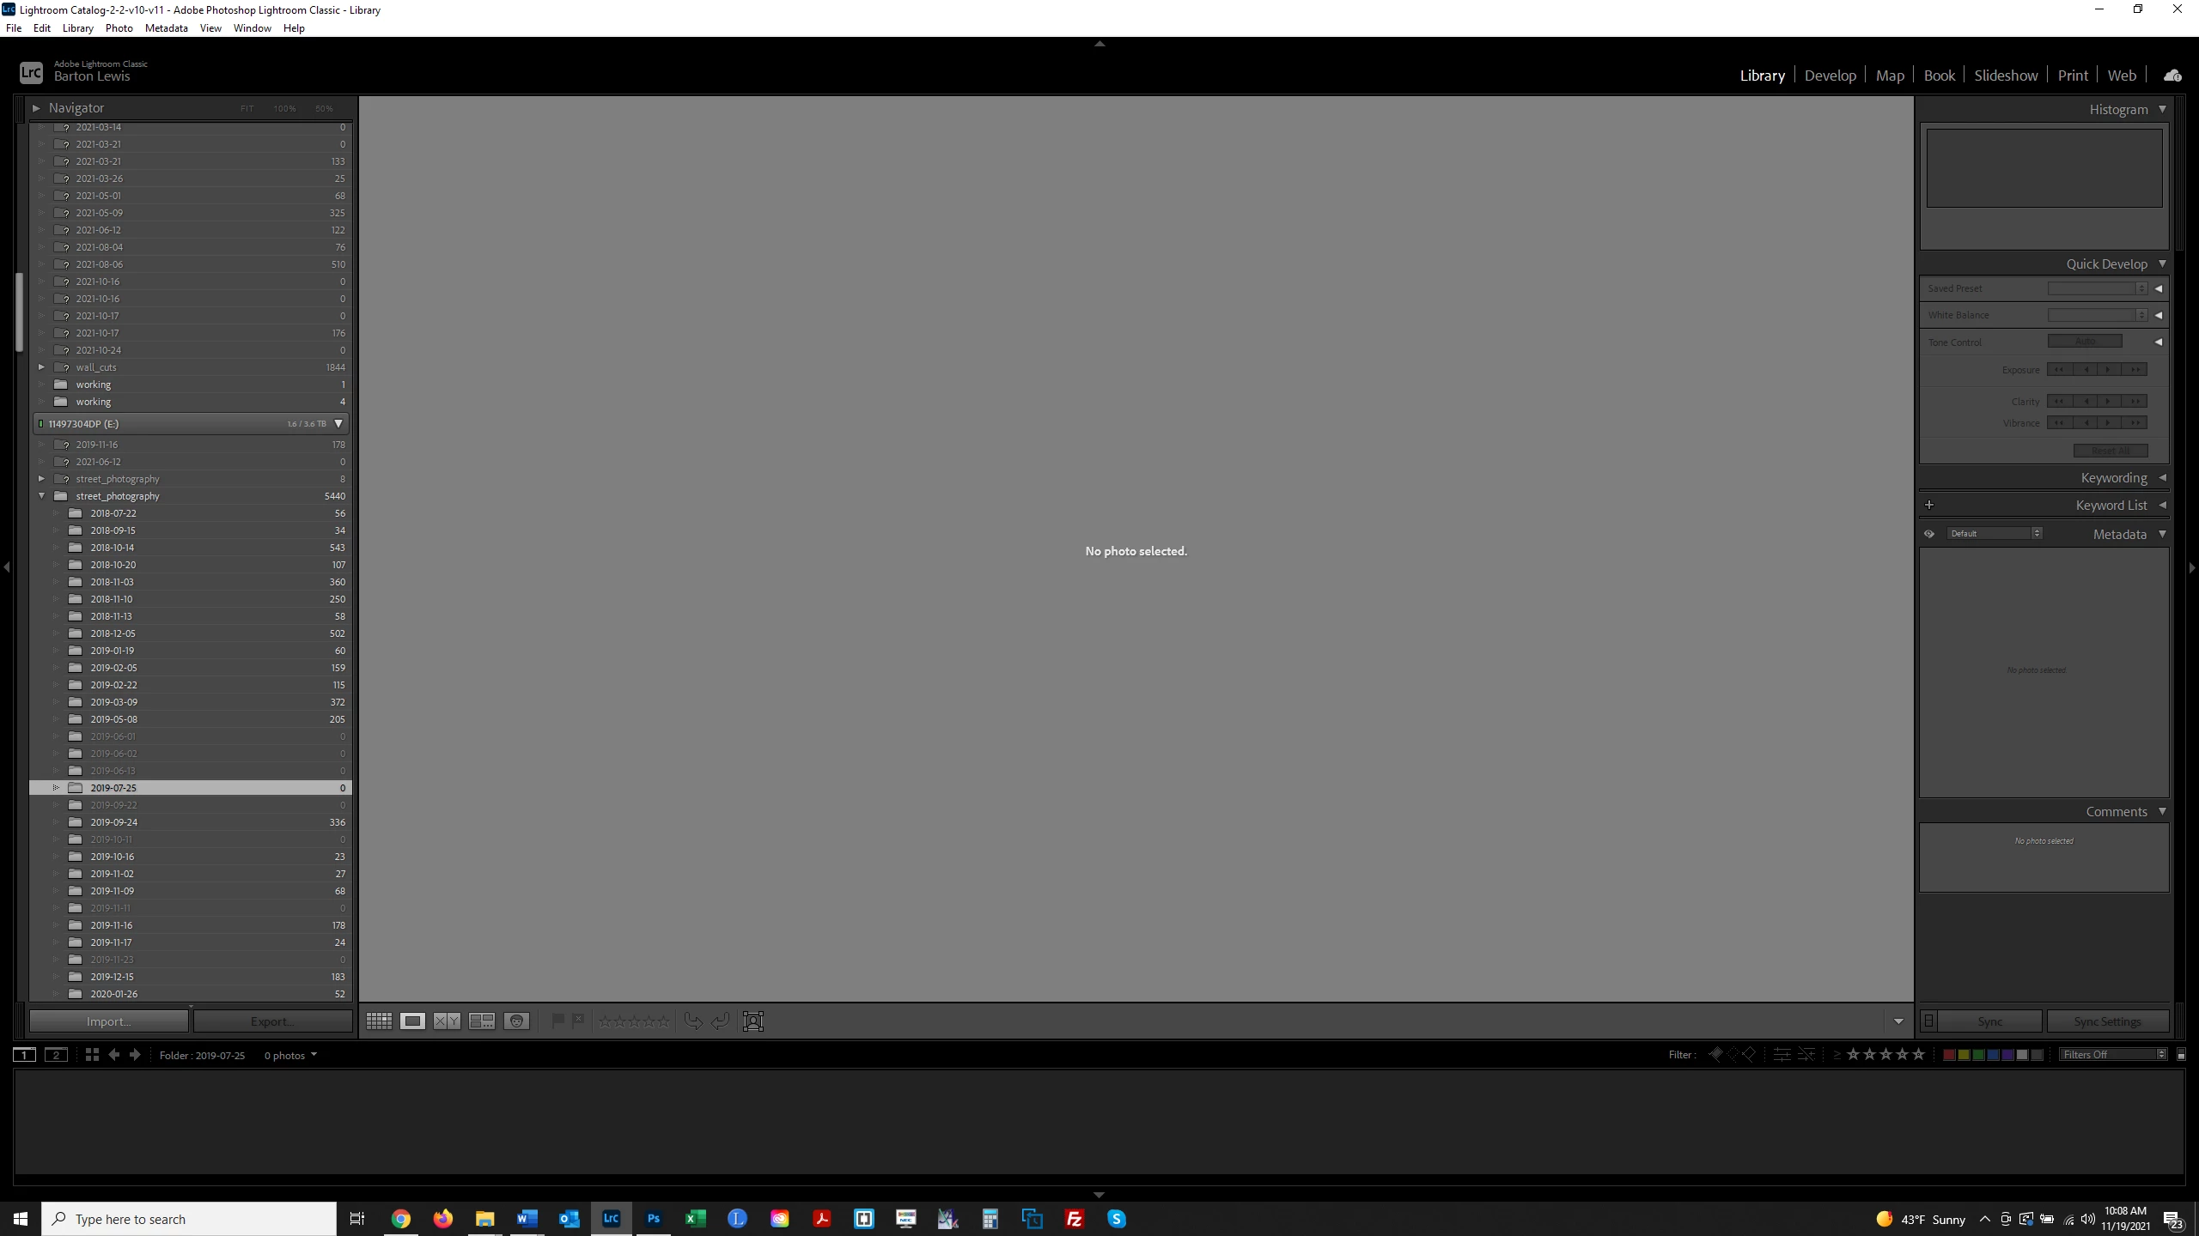This screenshot has height=1236, width=2199.
Task: Collapse the street_photography folder tree
Action: 41,496
